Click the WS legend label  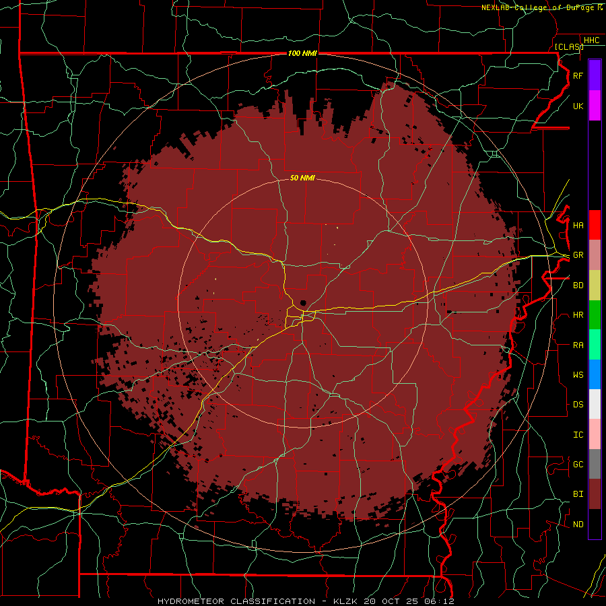[x=578, y=375]
